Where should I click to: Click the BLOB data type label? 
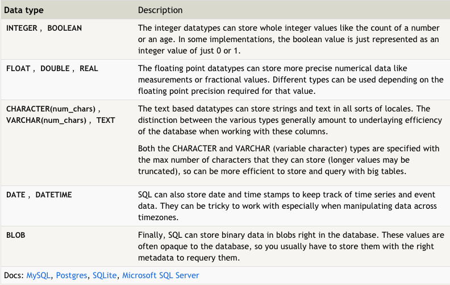coord(16,234)
